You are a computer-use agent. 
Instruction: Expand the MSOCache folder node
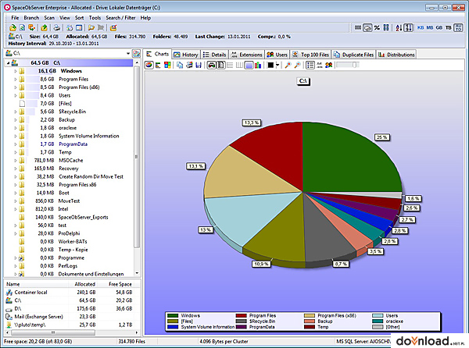16,160
